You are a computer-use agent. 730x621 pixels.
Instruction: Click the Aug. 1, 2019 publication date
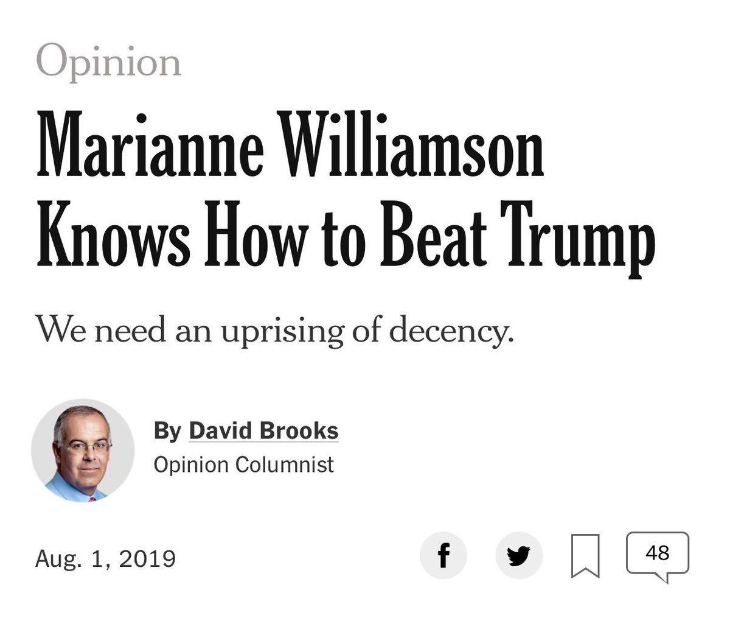[x=106, y=558]
